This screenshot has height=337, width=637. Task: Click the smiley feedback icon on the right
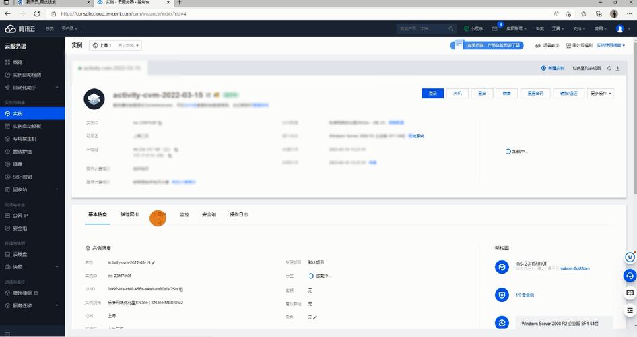click(630, 257)
